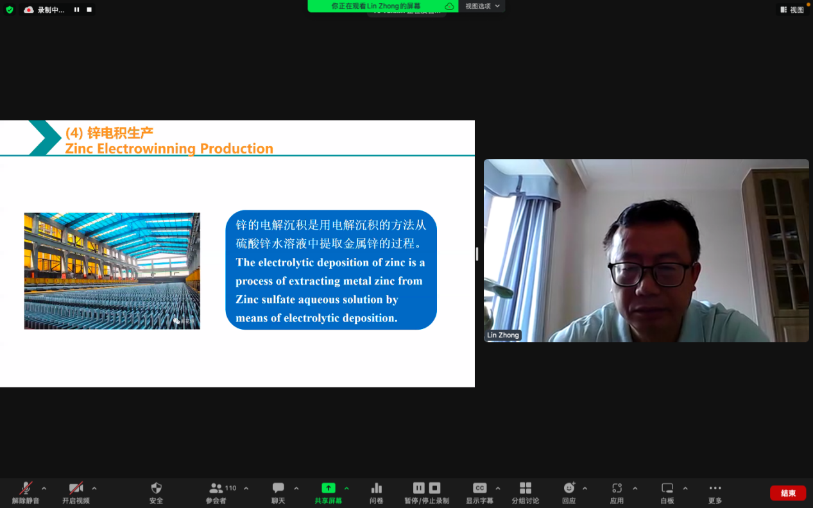Click the divider handle between slide and video
This screenshot has height=508, width=813.
477,254
